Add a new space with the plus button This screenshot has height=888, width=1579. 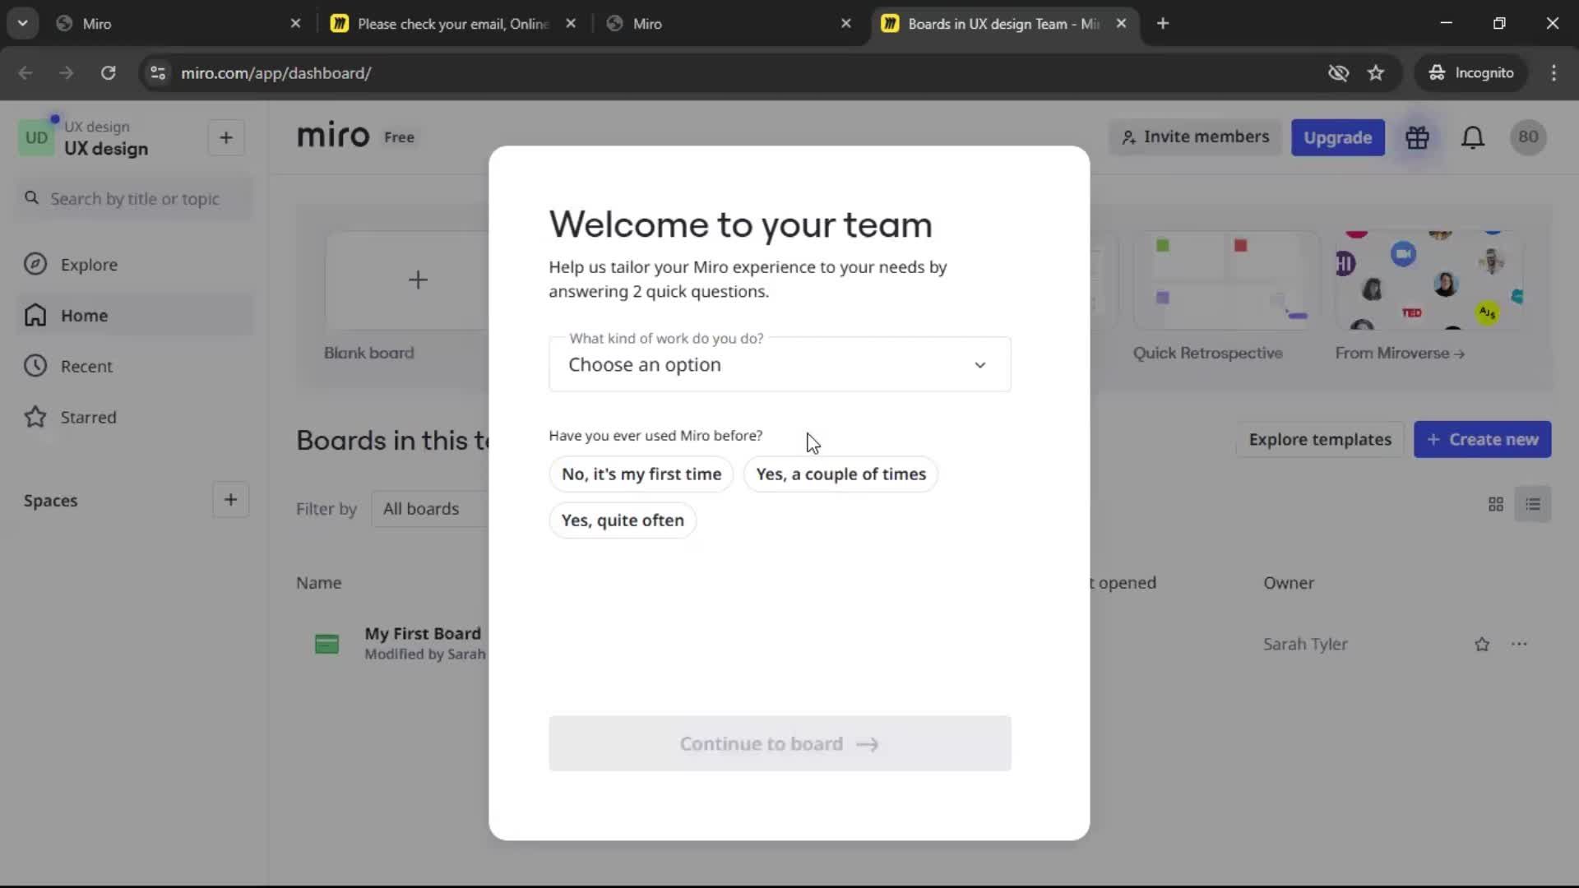click(x=230, y=500)
